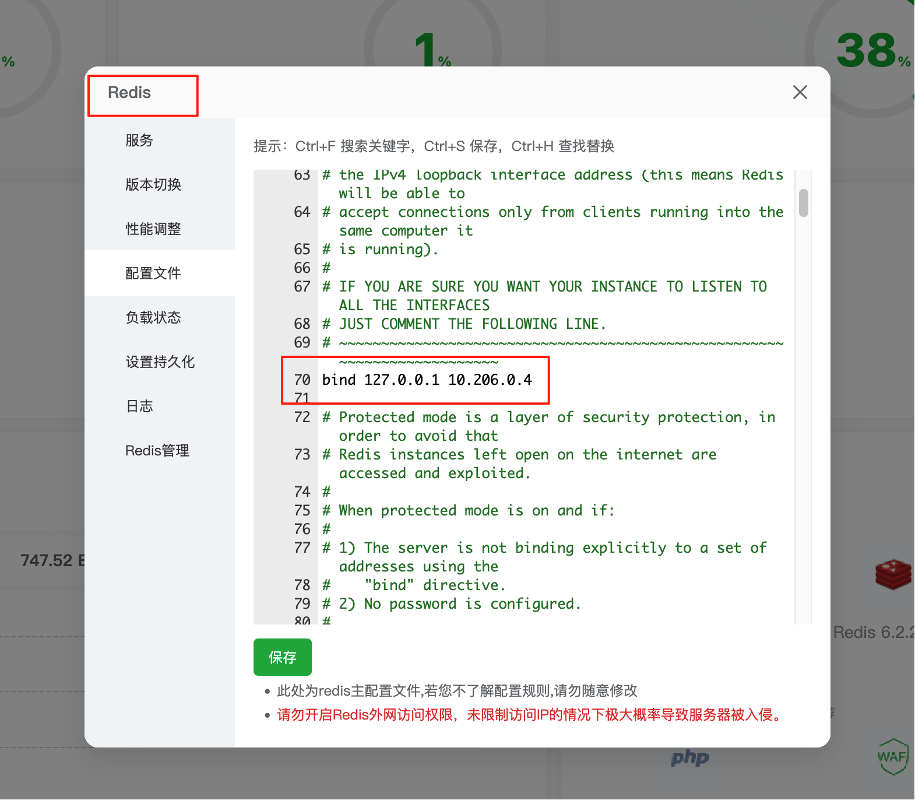Click the redis主配置文件 notice text

(457, 691)
